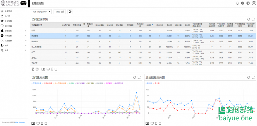Toggle the 独立访客数 legend series
The height and width of the screenshot is (126, 257).
(x=80, y=83)
